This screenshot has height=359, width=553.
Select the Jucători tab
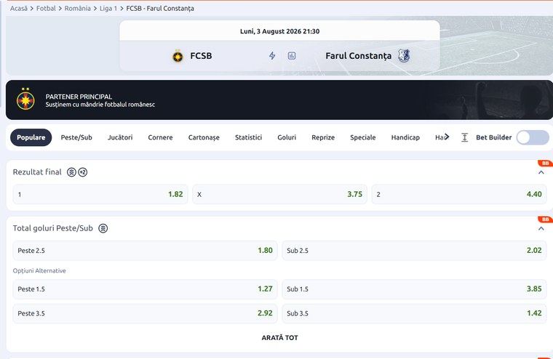120,137
